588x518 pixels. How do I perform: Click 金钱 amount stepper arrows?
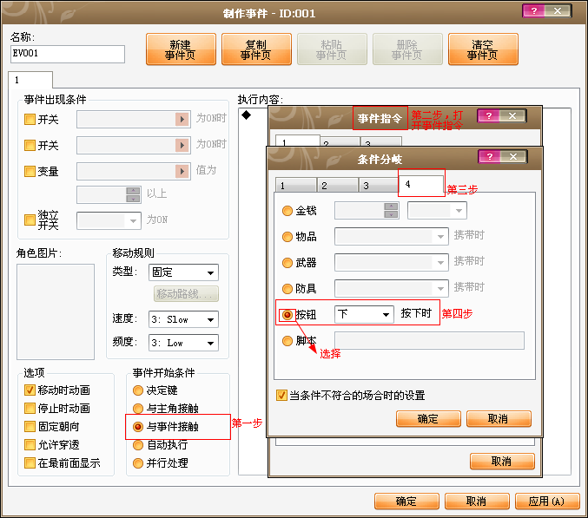pyautogui.click(x=391, y=211)
